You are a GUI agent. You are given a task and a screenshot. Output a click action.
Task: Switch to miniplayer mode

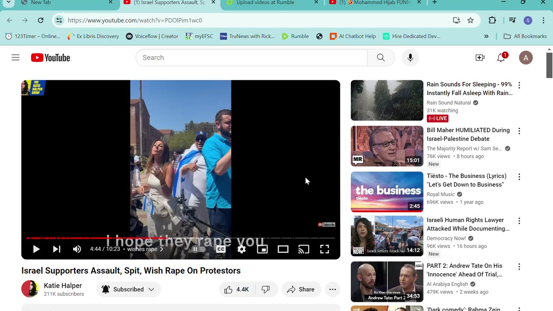pyautogui.click(x=262, y=249)
